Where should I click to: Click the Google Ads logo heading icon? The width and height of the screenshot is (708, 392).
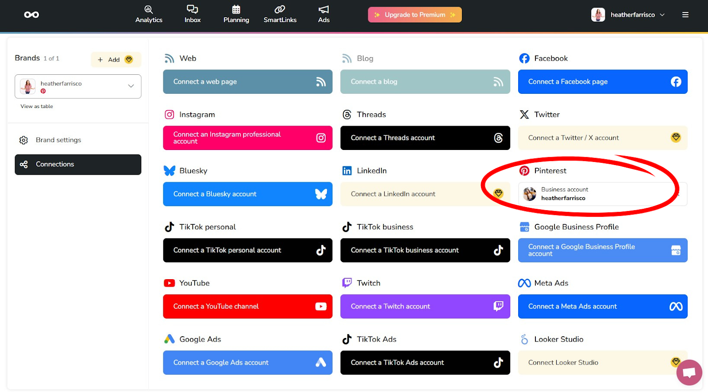click(169, 339)
